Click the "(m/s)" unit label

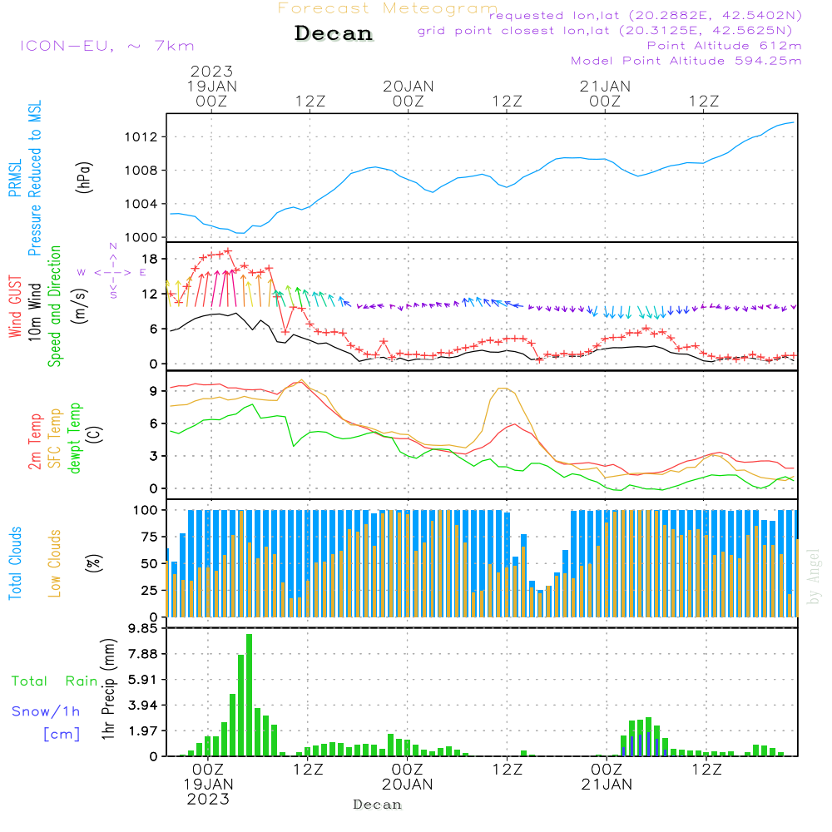point(81,306)
